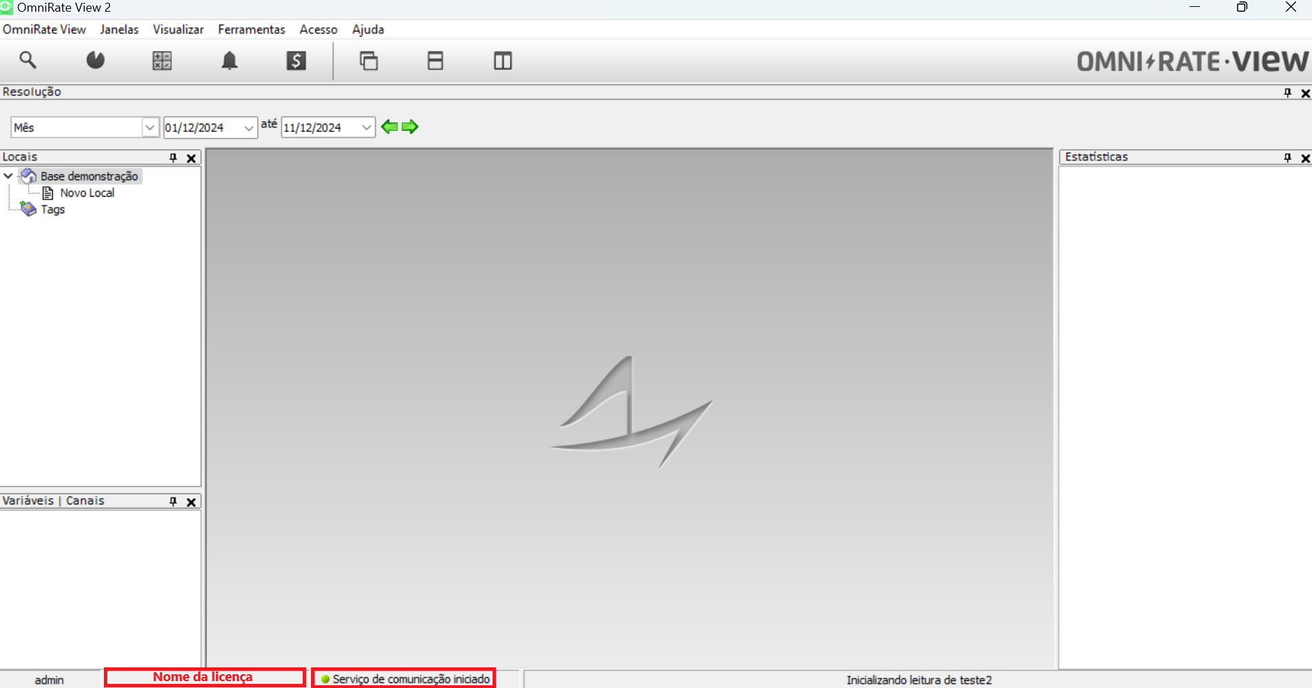
Task: Click the admin user in status bar
Action: tap(50, 680)
